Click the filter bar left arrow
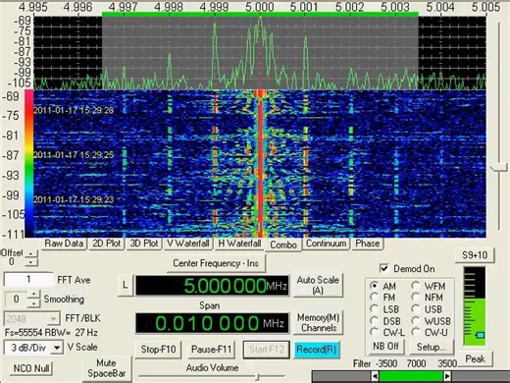 375,376
